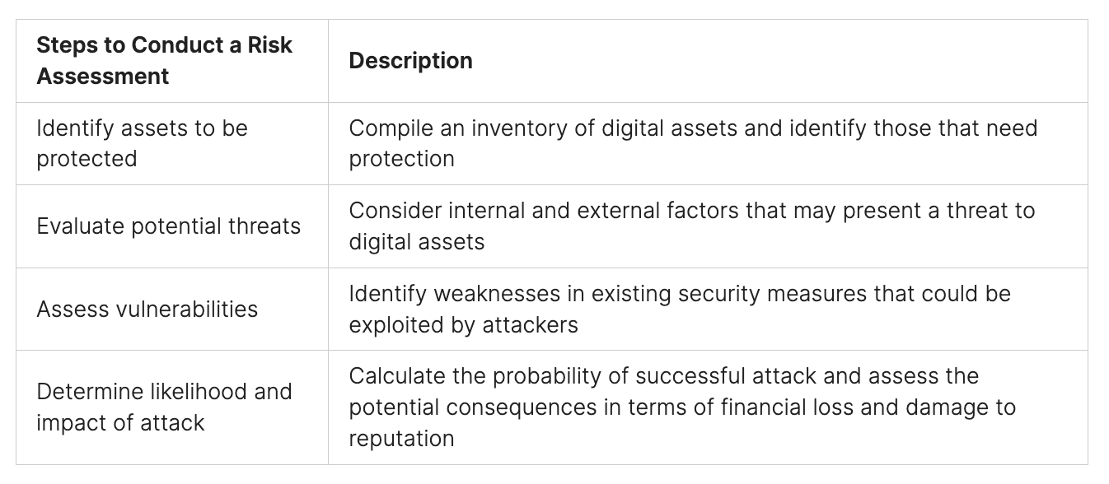Click 'impact of attack' text in the first column
The width and height of the screenshot is (1109, 484).
pyautogui.click(x=120, y=422)
